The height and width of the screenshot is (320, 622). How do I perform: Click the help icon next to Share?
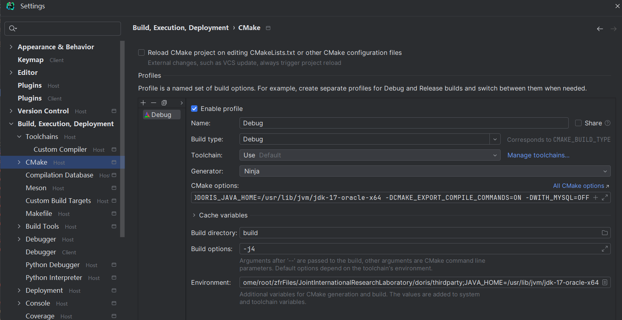[x=608, y=123]
